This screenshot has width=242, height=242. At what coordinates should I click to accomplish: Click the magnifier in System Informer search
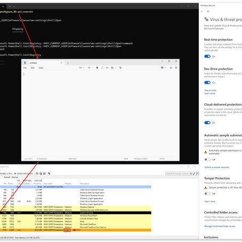click(x=197, y=174)
